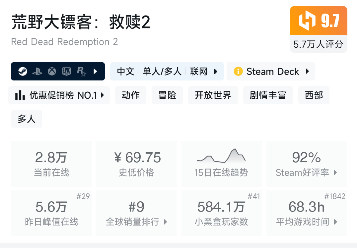
Task: Expand the platforms list arrow
Action: point(96,71)
